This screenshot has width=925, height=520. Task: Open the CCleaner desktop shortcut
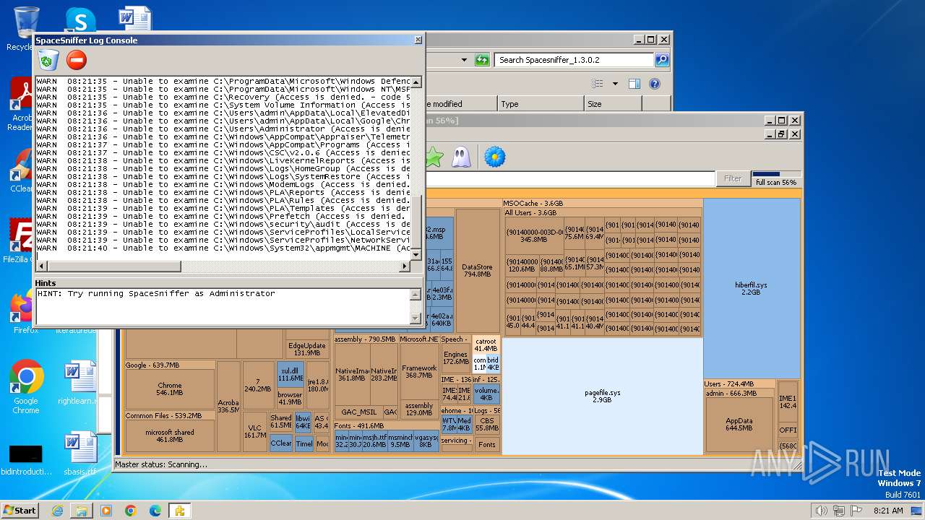20,170
